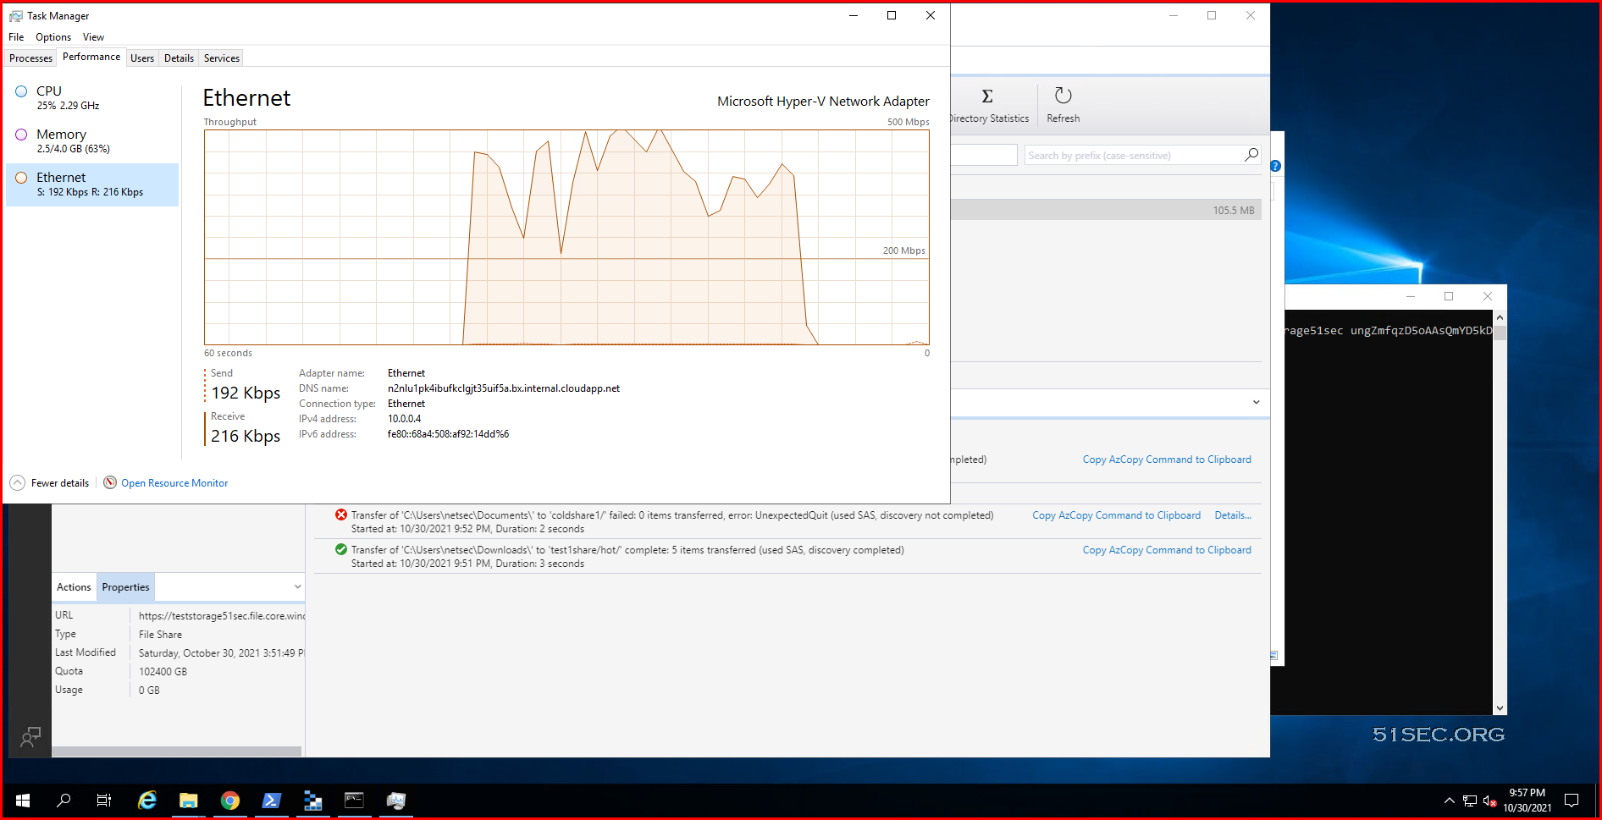Open the Users tab
1602x820 pixels.
[x=142, y=58]
